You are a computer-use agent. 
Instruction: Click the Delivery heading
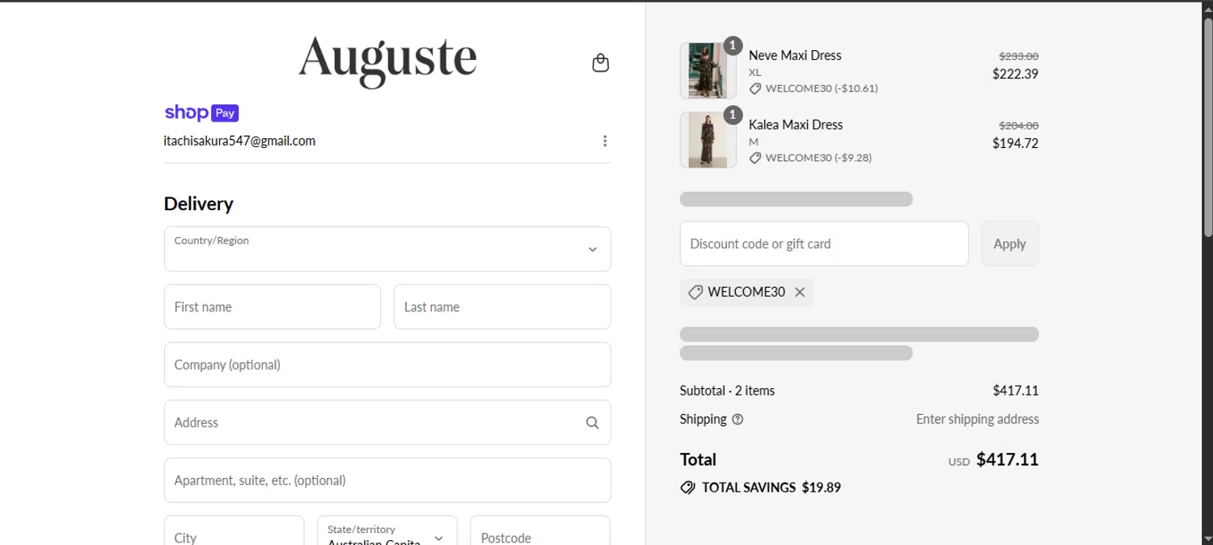click(198, 204)
